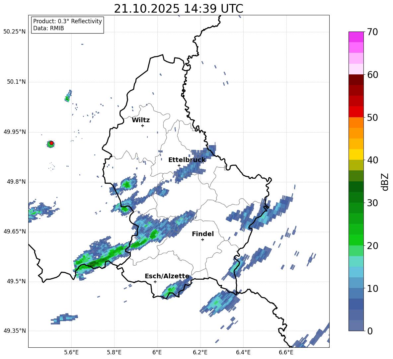Click the "Data: RMIB" text
393x359 pixels.
(x=48, y=28)
